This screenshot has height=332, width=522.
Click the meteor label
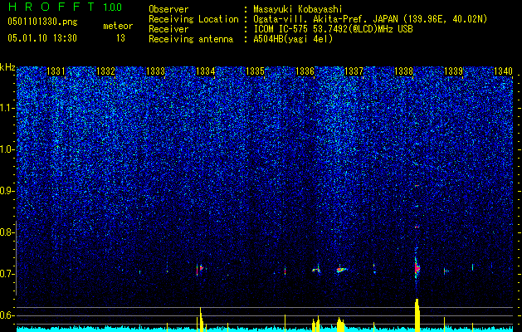click(118, 26)
